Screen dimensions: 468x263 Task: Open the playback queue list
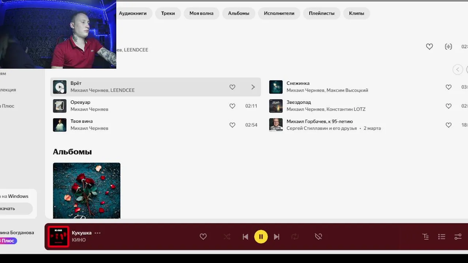coord(442,237)
